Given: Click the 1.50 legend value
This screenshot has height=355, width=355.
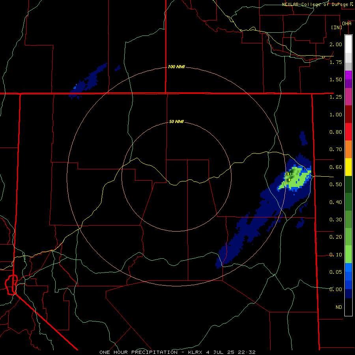Looking at the screenshot, I should (336, 79).
